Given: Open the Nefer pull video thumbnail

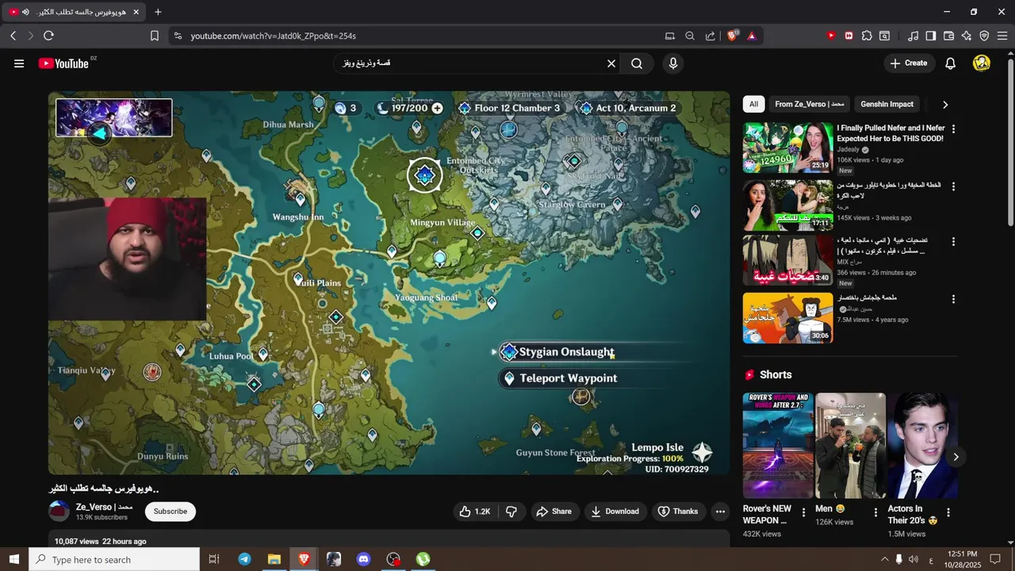Looking at the screenshot, I should [787, 148].
